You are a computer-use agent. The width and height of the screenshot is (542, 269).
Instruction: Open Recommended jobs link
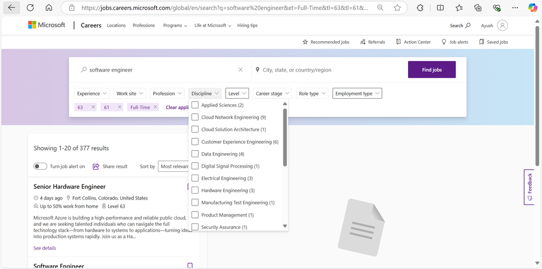tap(326, 42)
